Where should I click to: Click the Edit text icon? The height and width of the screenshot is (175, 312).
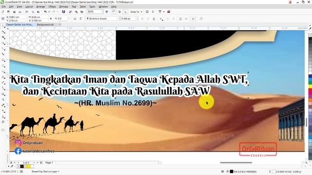186,18
